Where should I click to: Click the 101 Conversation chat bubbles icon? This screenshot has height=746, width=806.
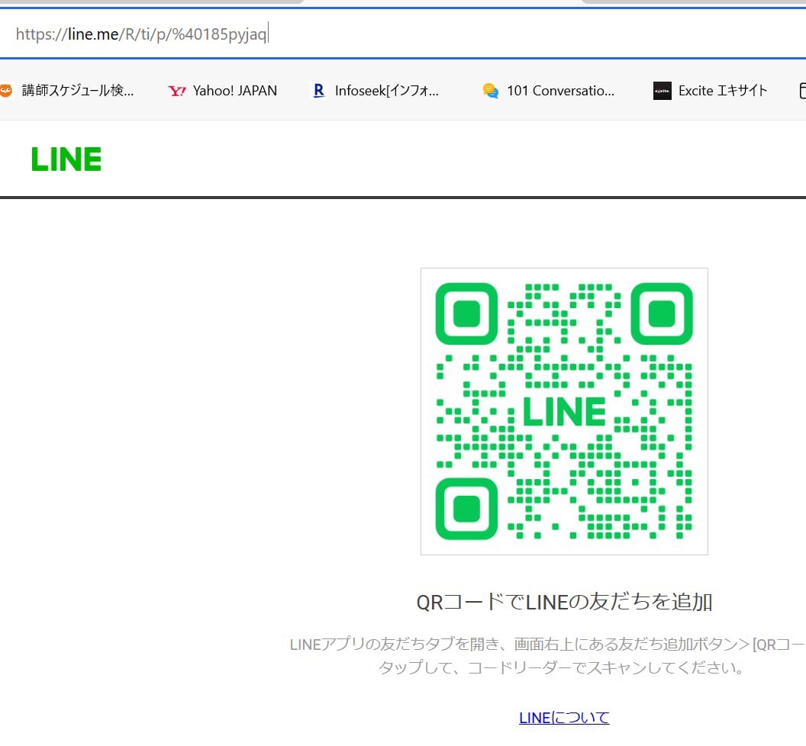[x=490, y=91]
